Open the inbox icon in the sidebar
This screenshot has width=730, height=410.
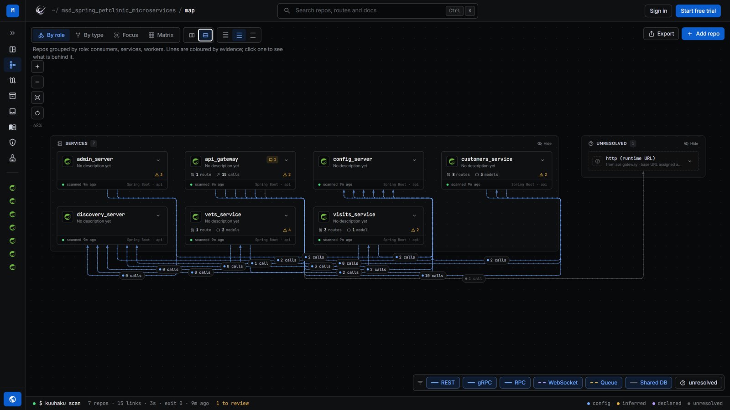(12, 111)
